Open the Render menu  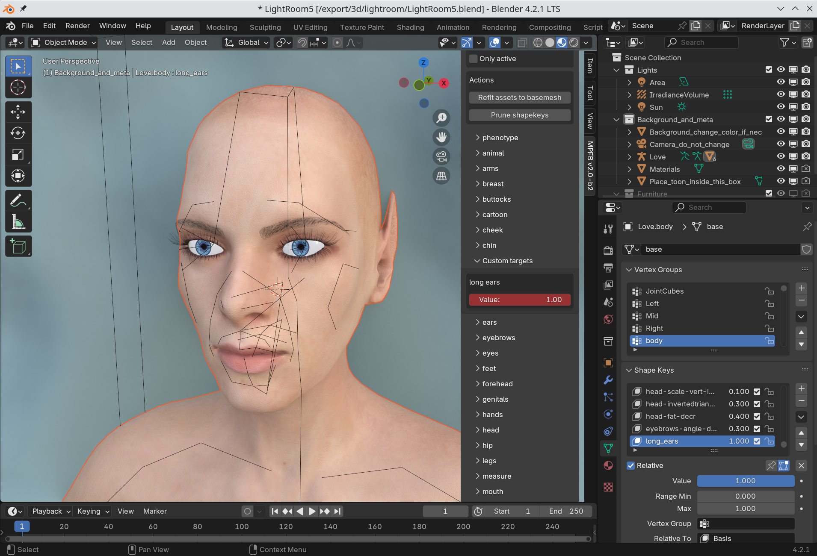coord(77,26)
